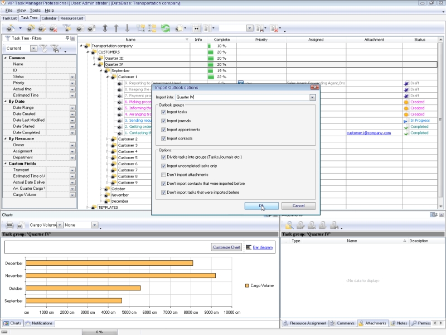Switch to the Calendar tab
This screenshot has width=446, height=335.
(x=49, y=18)
